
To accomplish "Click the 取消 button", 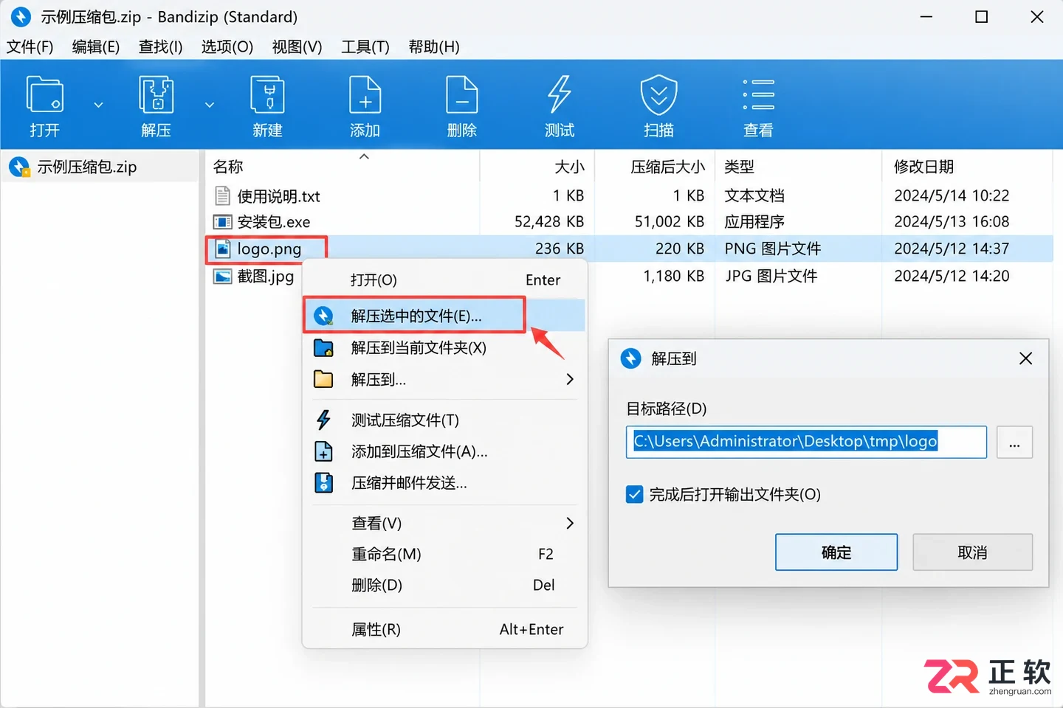I will (972, 552).
